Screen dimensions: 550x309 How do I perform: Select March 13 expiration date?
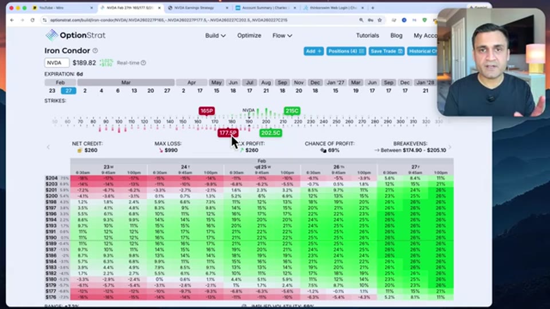[134, 91]
